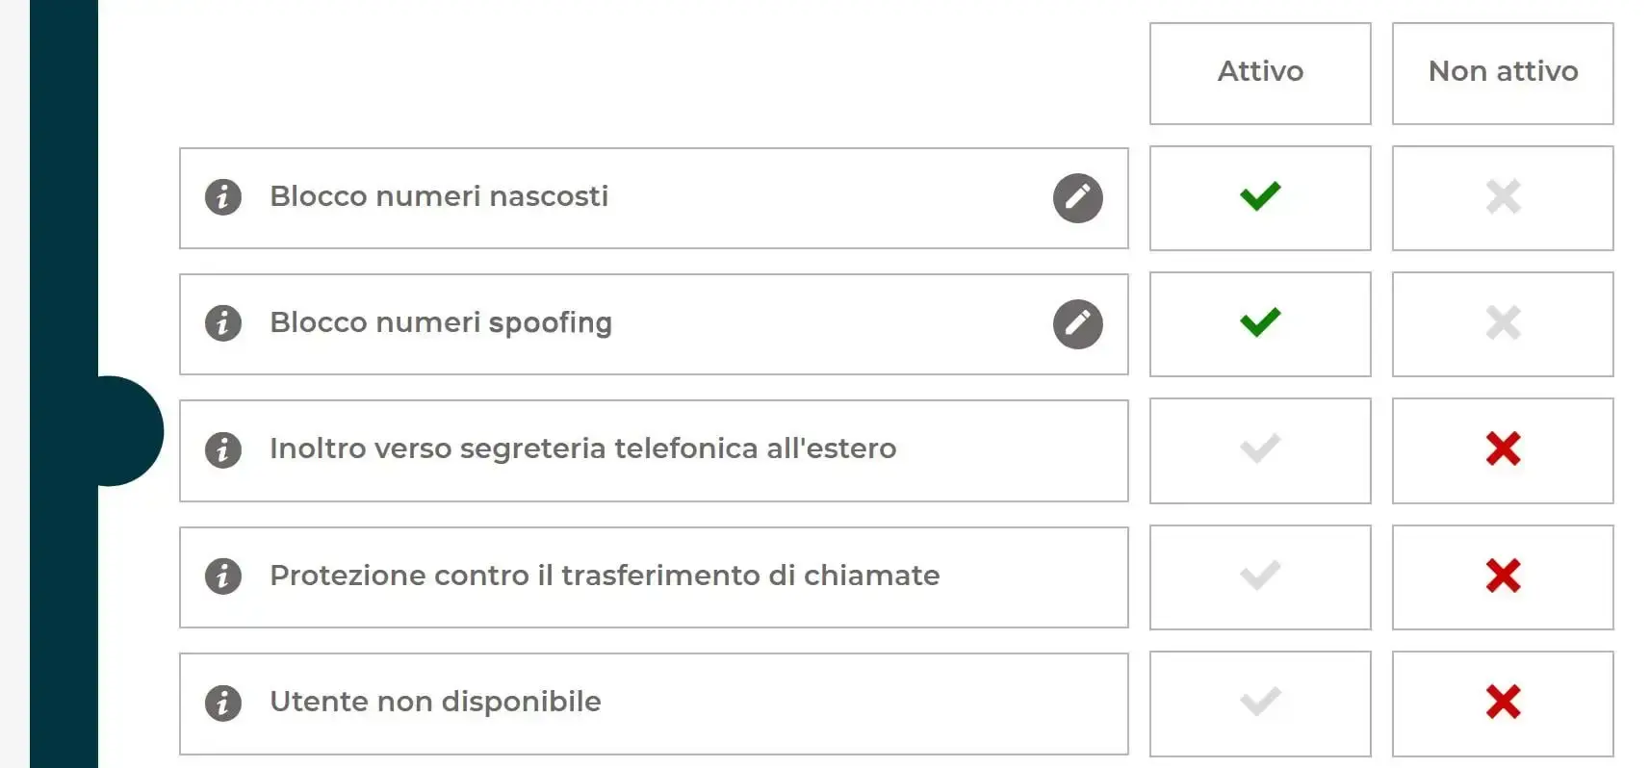Activate Inoltro verso segreteria telefonica all'estero
The width and height of the screenshot is (1649, 768).
point(1260,449)
